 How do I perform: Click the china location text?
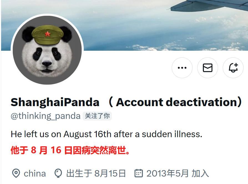[35, 173]
